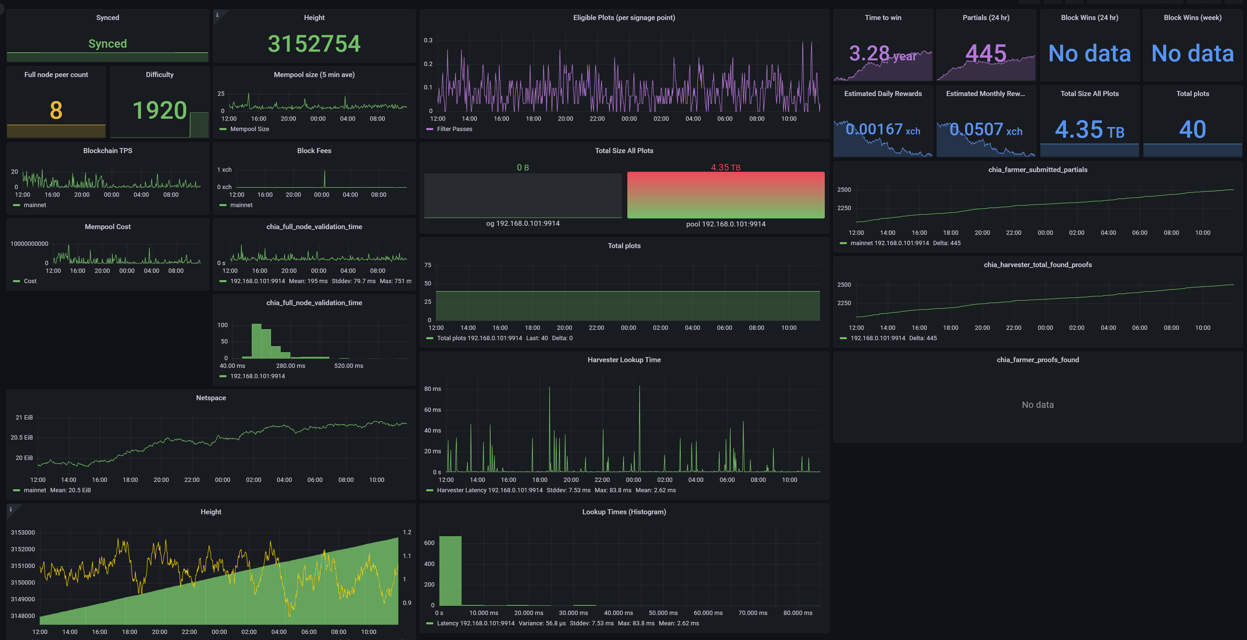Viewport: 1247px width, 640px height.
Task: Click the Time to win stat value
Action: (882, 53)
